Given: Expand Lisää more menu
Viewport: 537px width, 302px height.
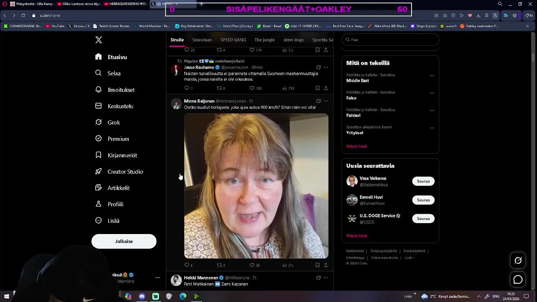Looking at the screenshot, I should point(107,221).
